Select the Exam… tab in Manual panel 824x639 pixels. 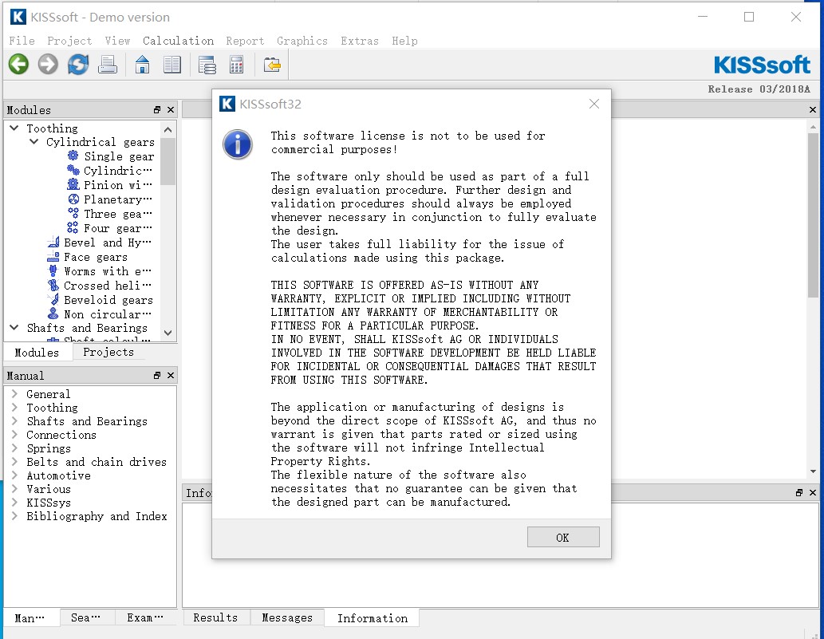click(x=145, y=618)
